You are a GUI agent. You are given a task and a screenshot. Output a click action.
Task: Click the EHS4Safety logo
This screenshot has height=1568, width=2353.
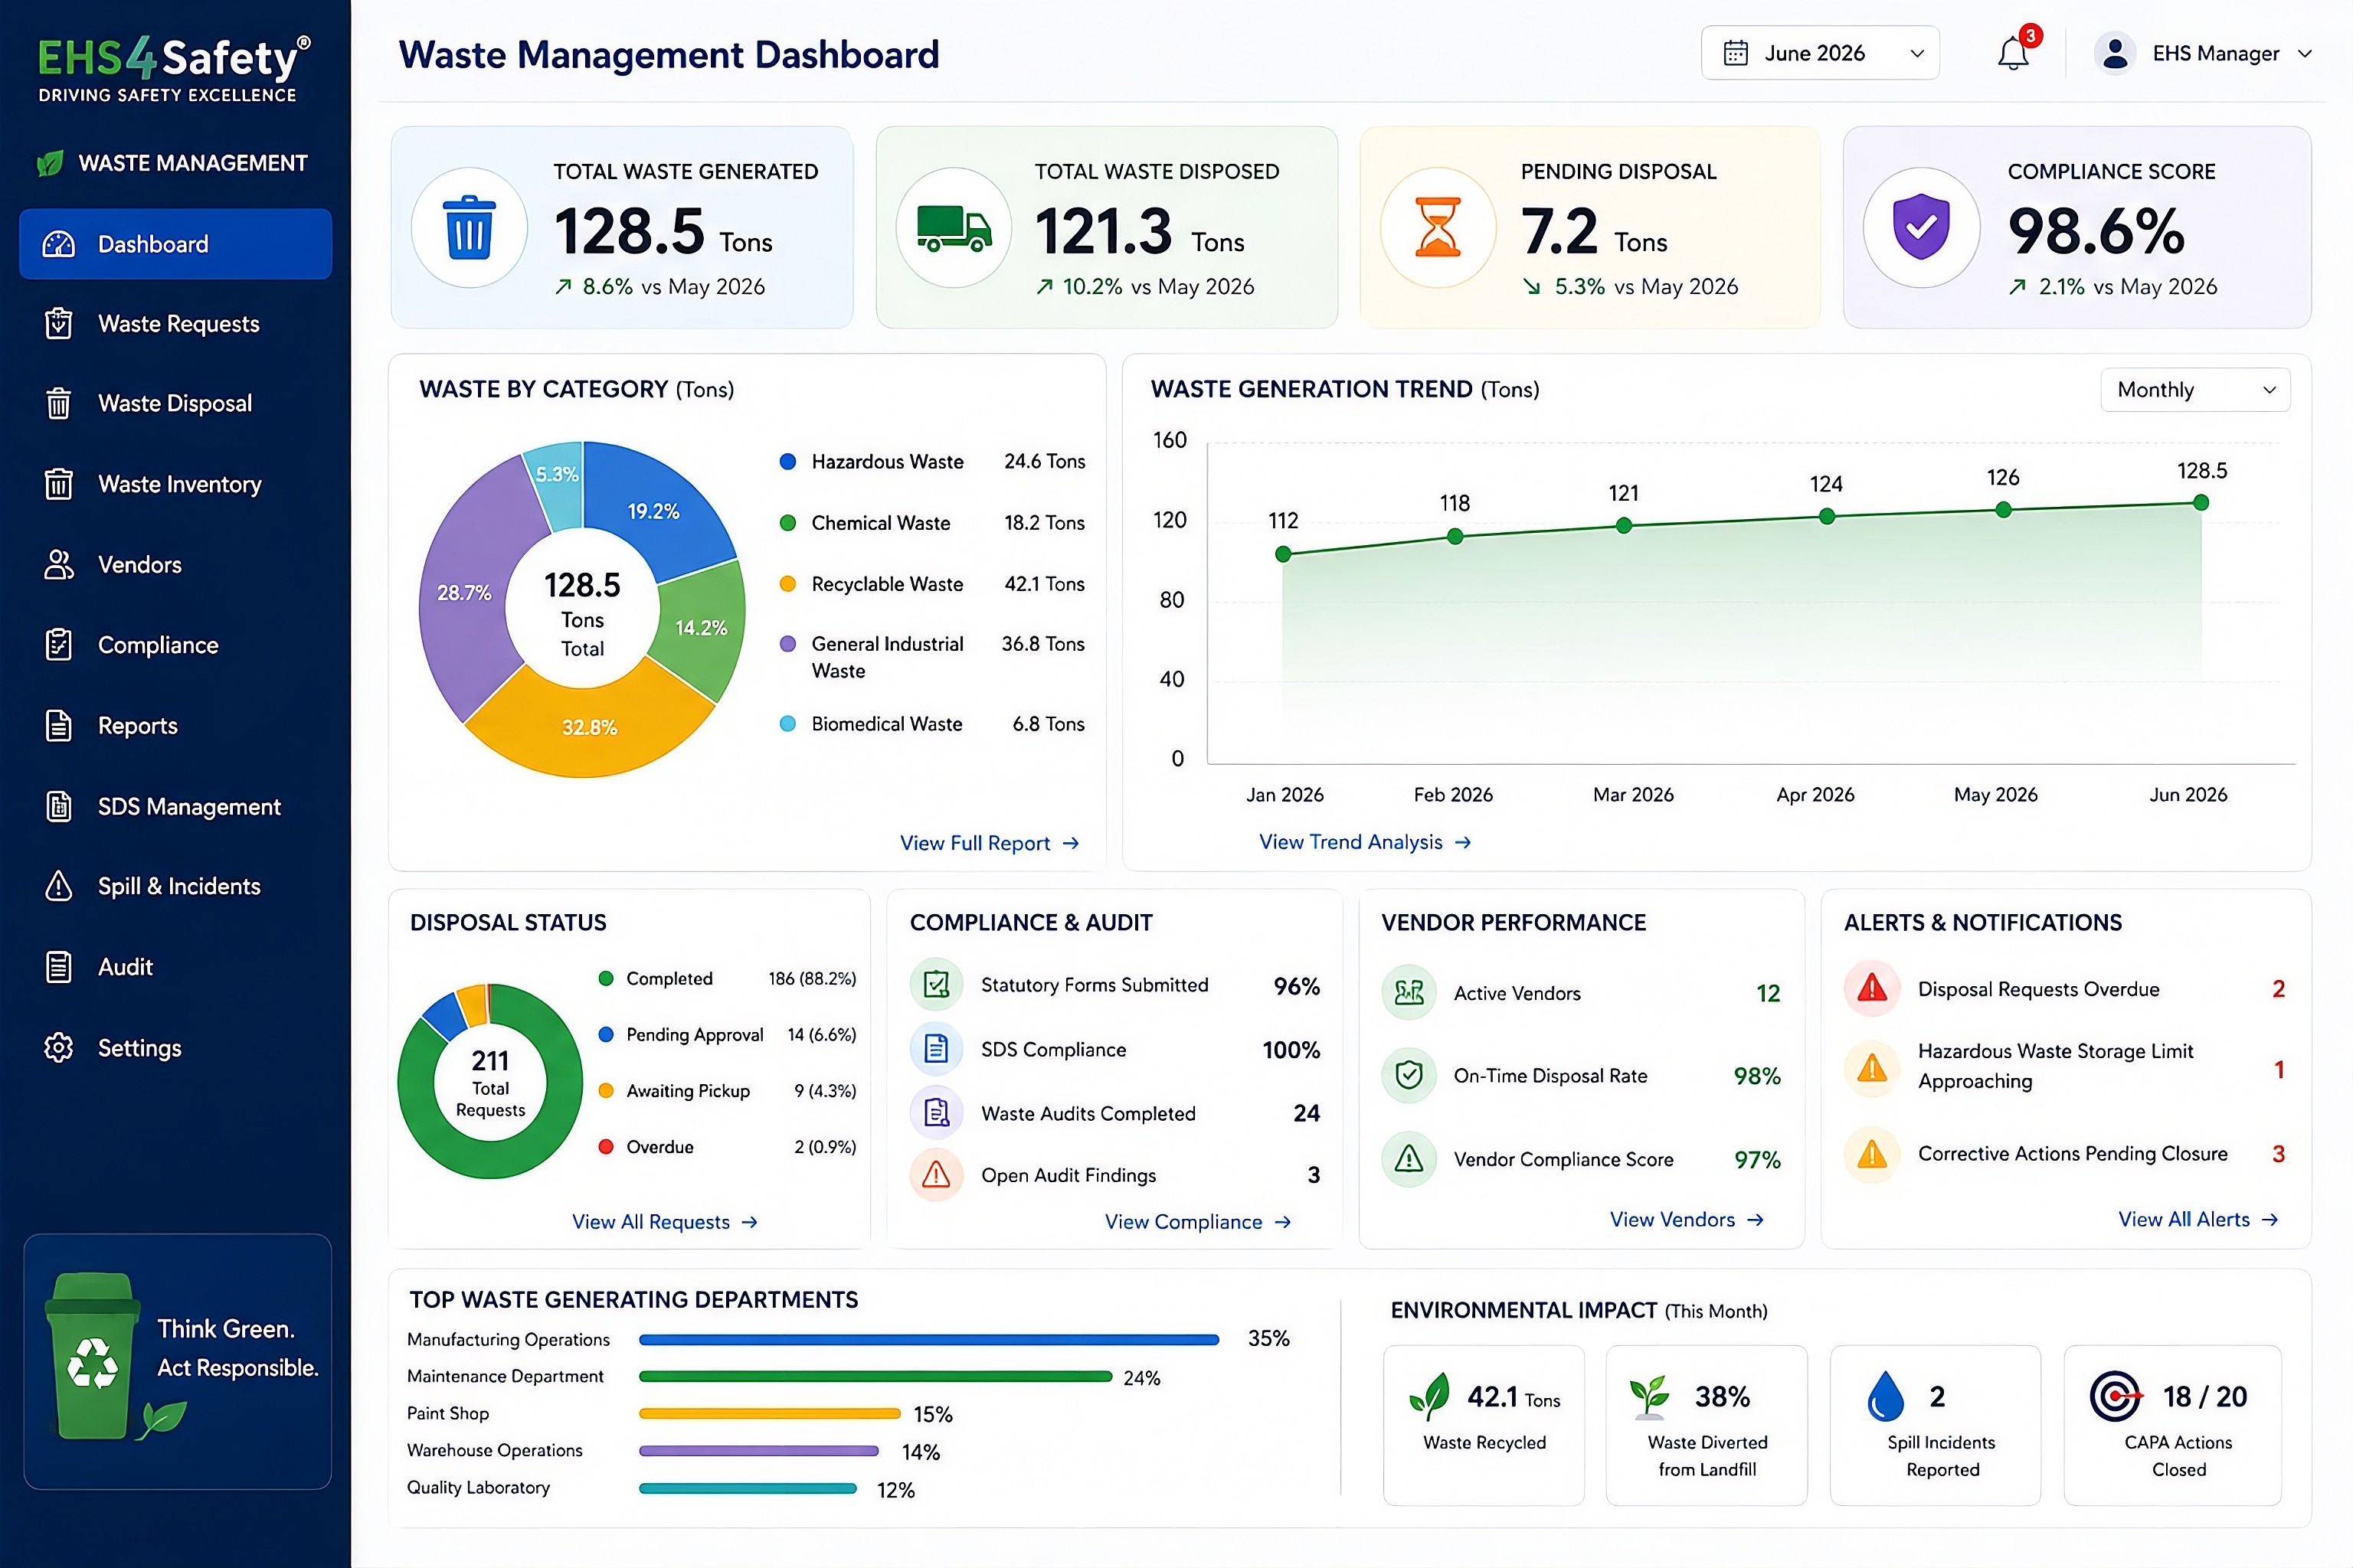pos(174,68)
